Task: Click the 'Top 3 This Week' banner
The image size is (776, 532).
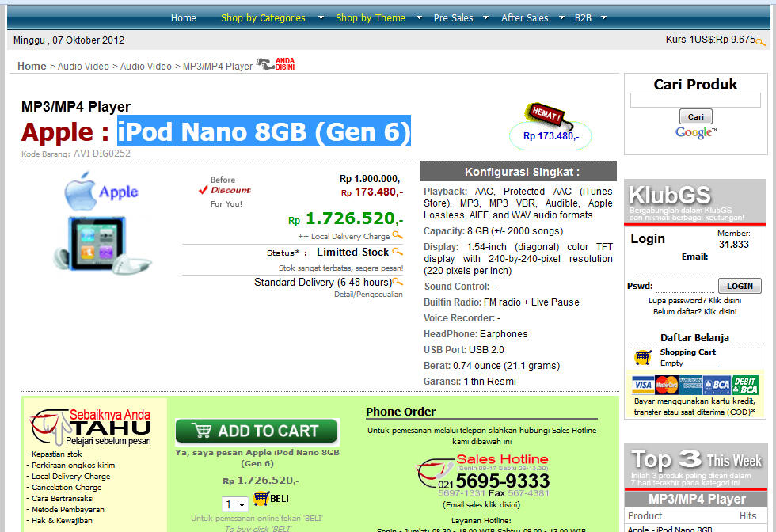Action: [696, 466]
